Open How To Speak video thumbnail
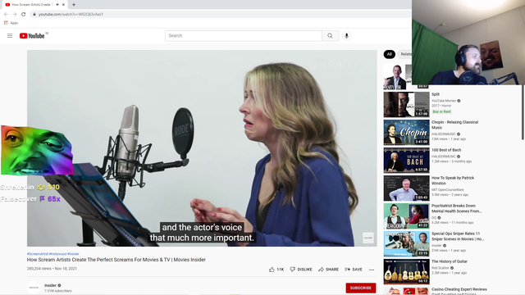 click(x=407, y=188)
